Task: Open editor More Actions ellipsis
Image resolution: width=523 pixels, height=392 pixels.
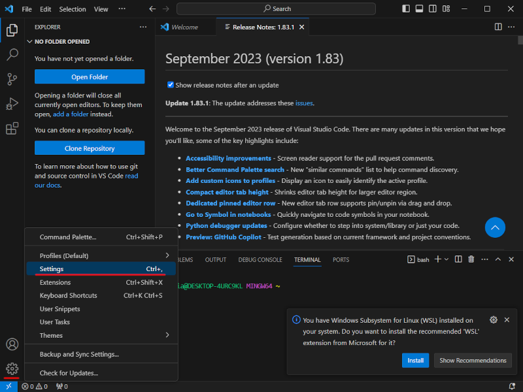Action: tap(511, 27)
